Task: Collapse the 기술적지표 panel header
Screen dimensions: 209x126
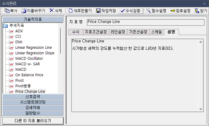Action: 33,19
